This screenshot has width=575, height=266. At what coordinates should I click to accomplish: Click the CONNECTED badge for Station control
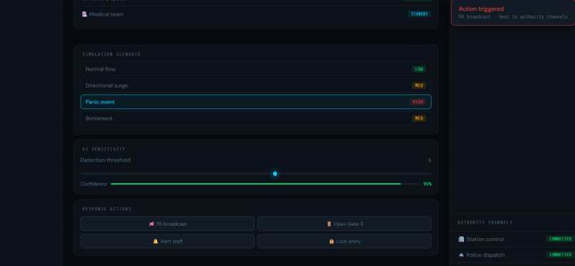point(560,239)
